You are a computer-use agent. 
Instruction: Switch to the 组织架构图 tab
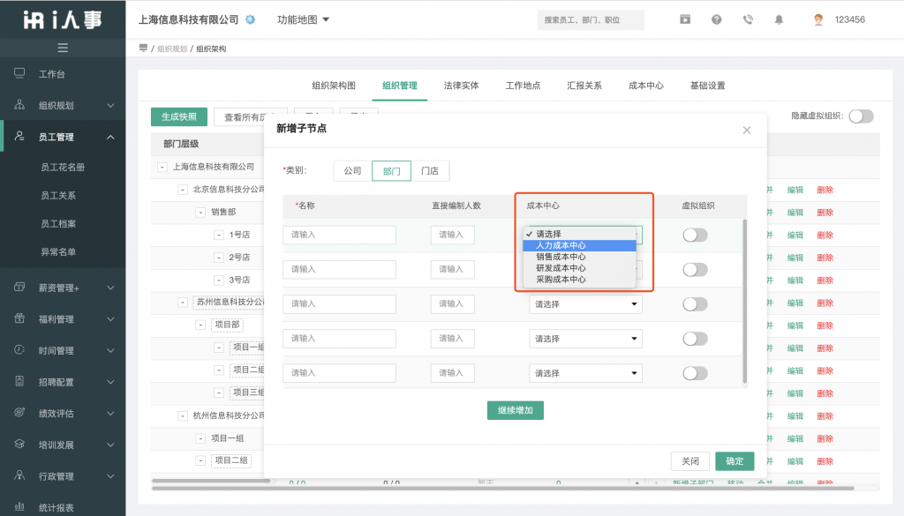point(334,86)
